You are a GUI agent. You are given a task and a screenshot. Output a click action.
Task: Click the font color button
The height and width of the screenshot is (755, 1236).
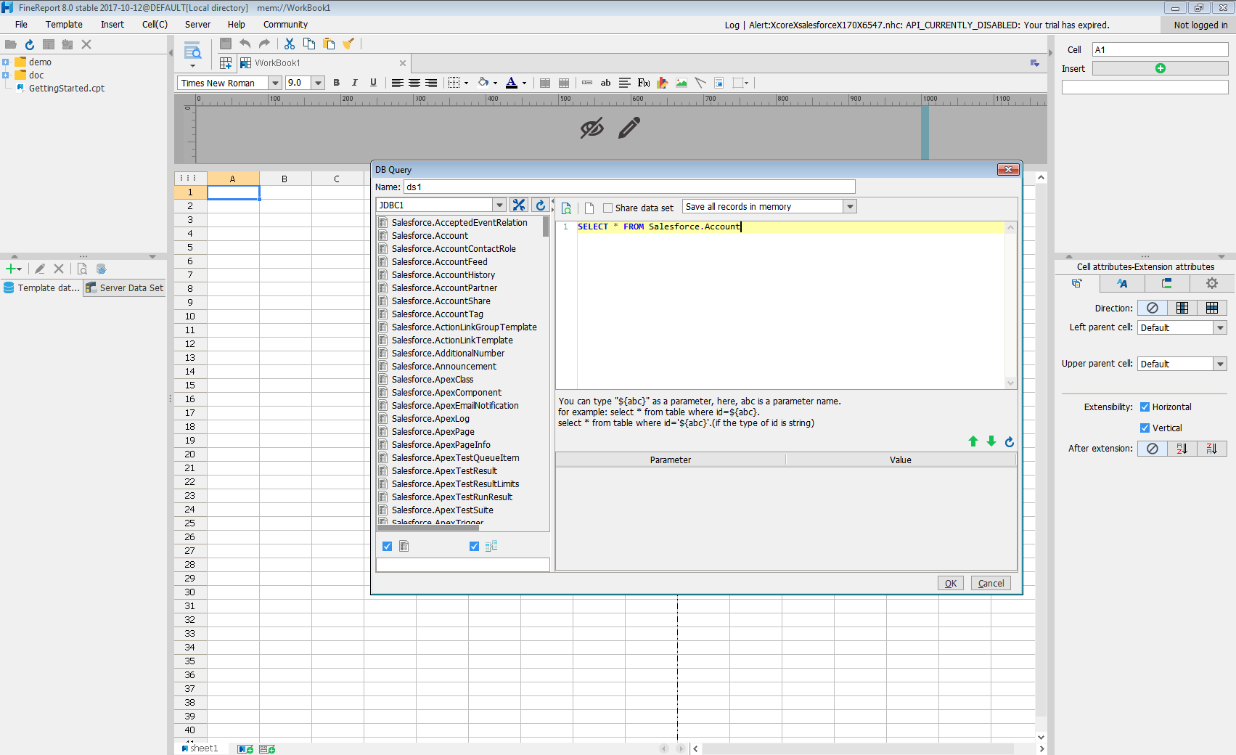tap(512, 83)
